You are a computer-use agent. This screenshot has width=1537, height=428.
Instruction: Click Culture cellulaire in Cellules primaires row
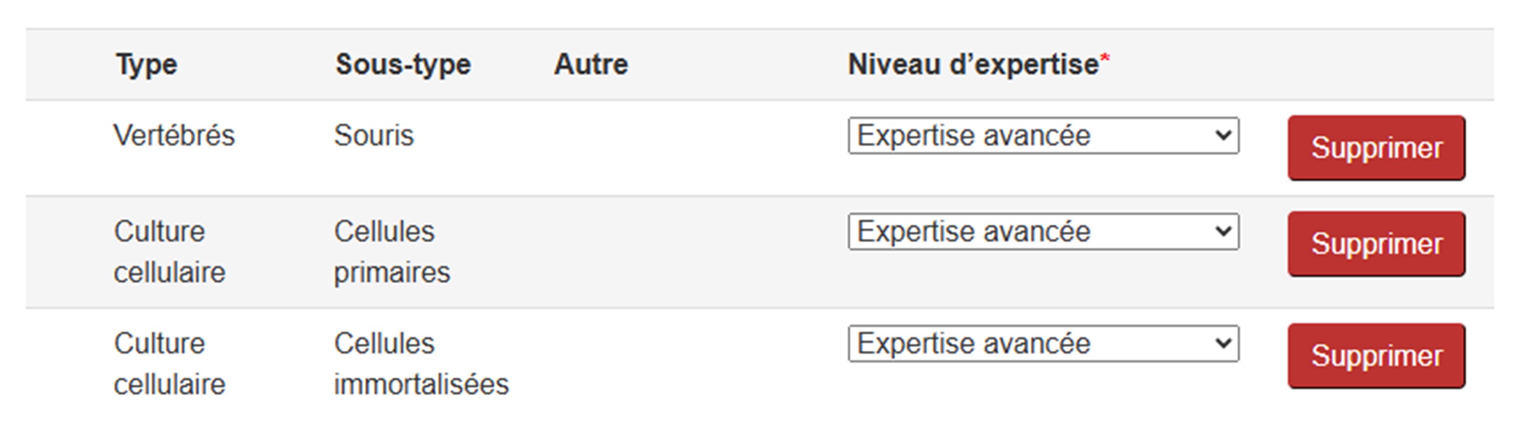[x=169, y=252]
